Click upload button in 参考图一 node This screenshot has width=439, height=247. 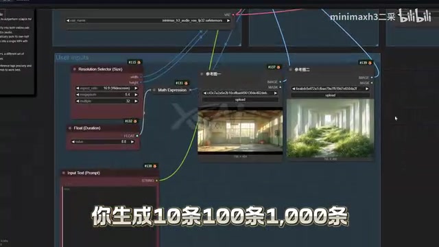240,99
